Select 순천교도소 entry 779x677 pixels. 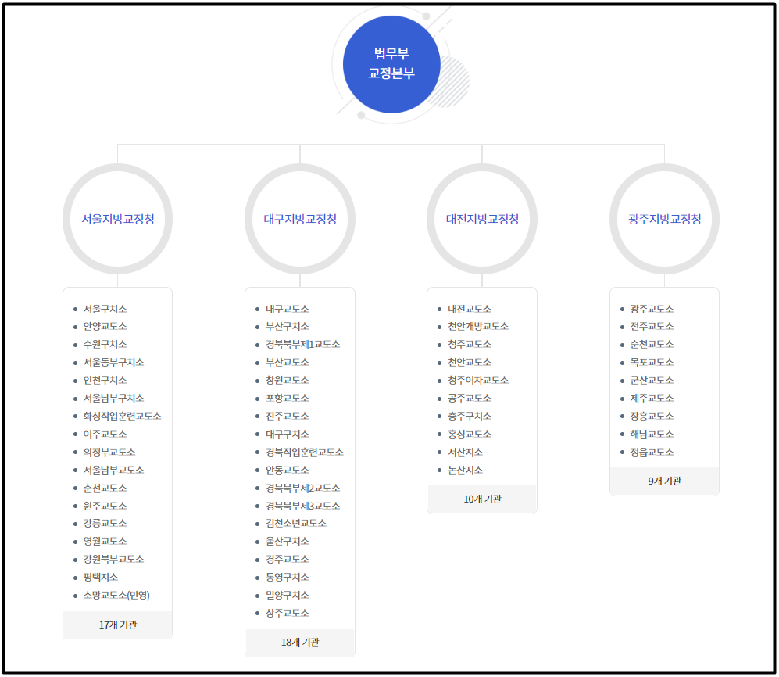click(x=652, y=344)
